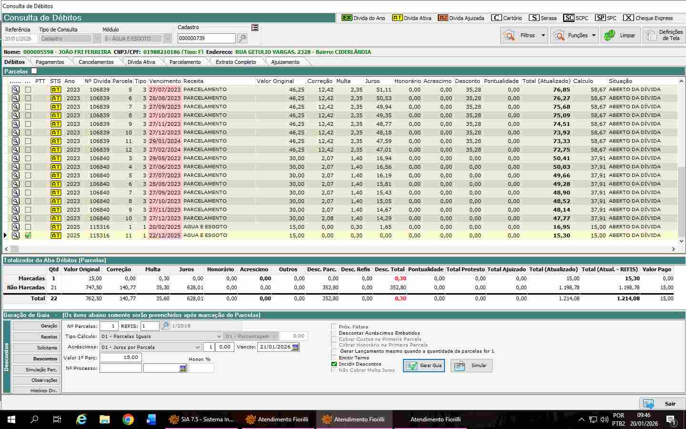The image size is (686, 429).
Task: Open Google Chrome from the taskbar
Action: click(x=128, y=419)
